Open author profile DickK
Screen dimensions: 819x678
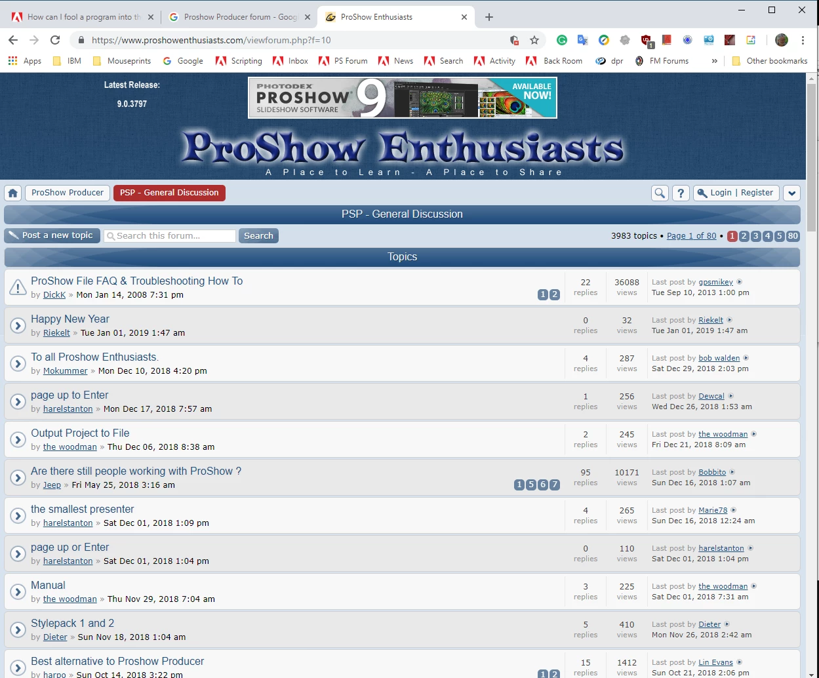coord(54,295)
